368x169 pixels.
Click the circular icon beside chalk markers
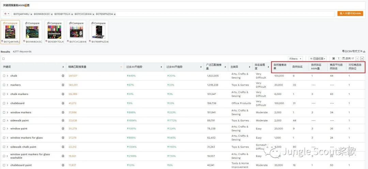click(x=63, y=94)
